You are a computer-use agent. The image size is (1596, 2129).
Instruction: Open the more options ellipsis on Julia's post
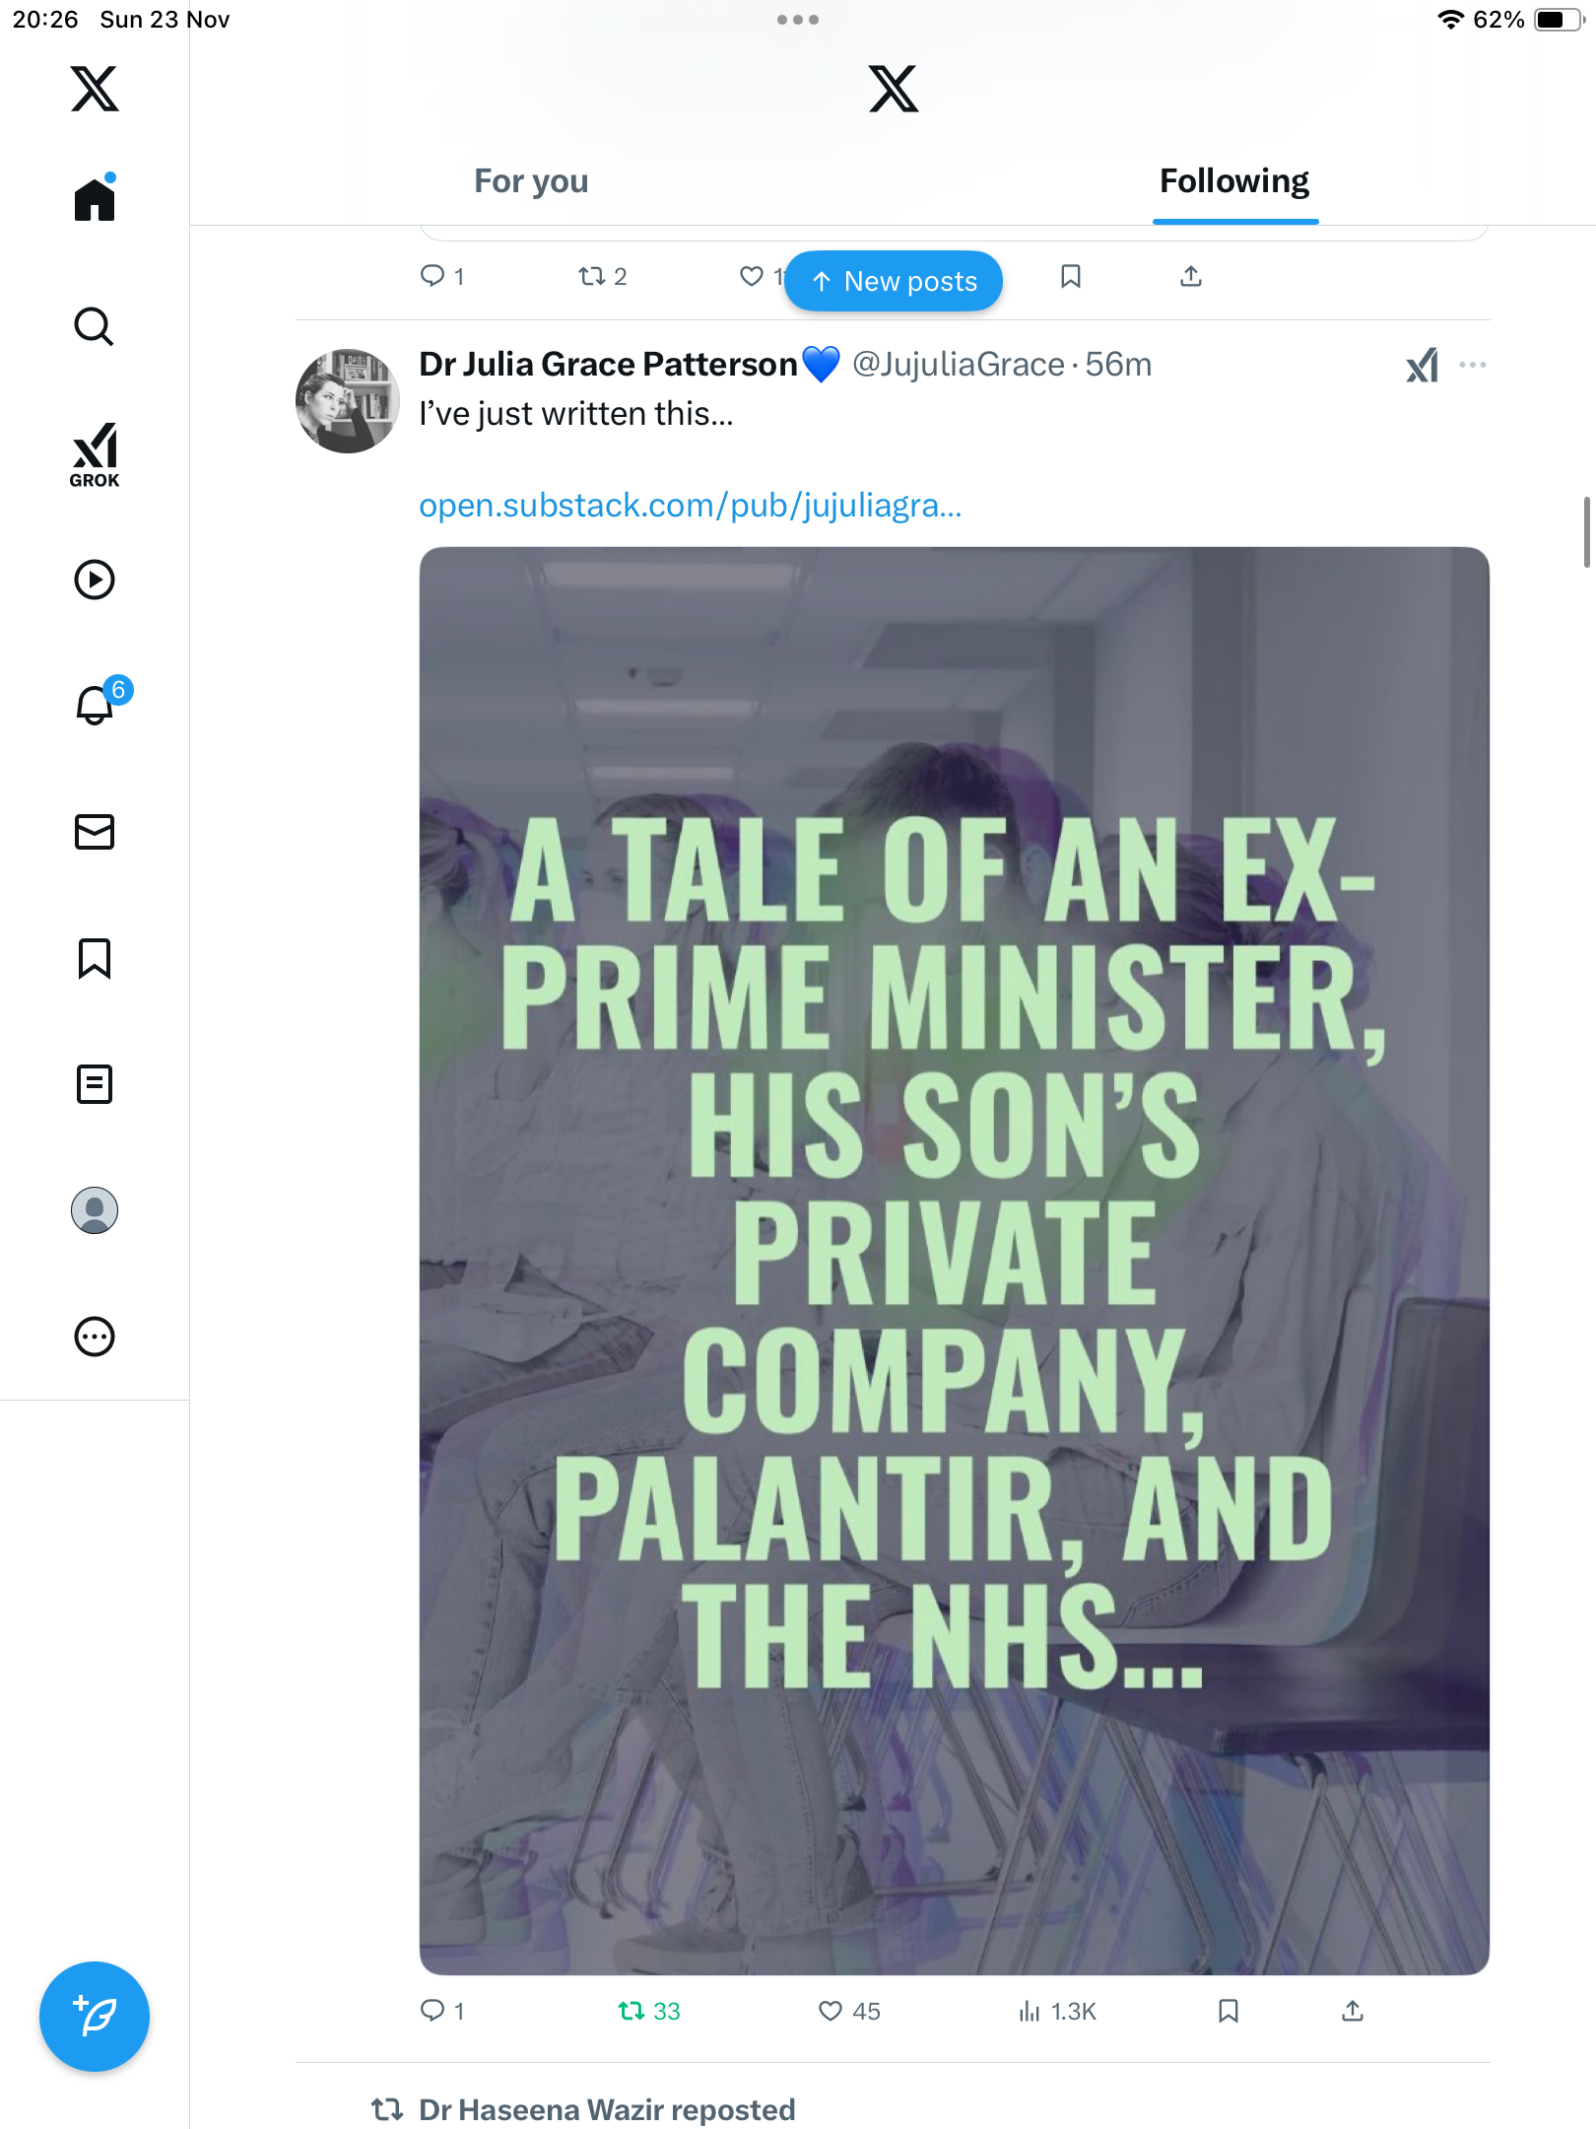(1473, 365)
